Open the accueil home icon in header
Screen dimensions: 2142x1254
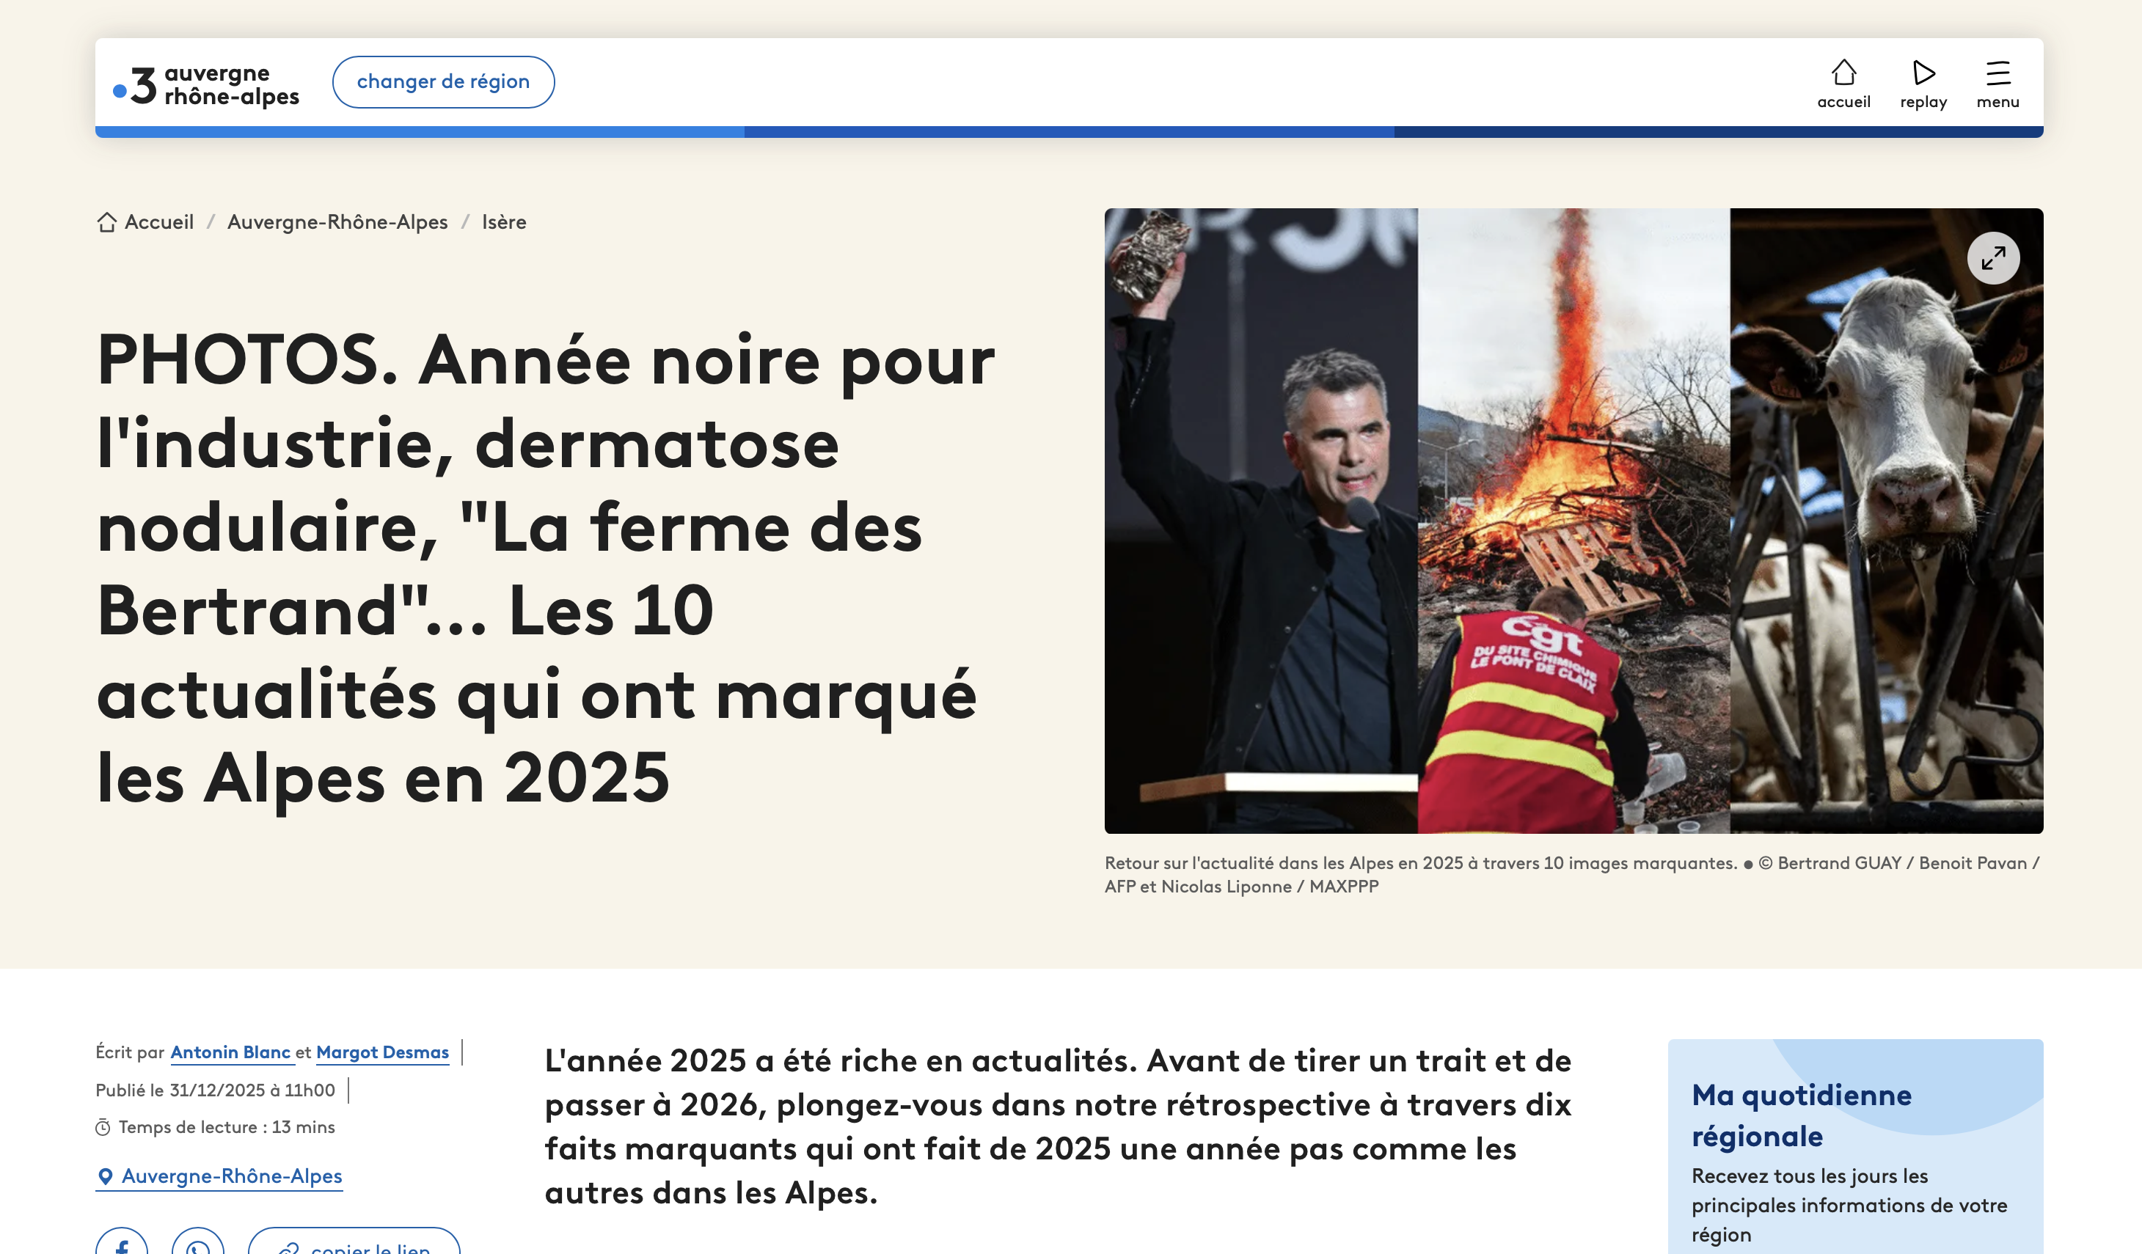[x=1843, y=74]
